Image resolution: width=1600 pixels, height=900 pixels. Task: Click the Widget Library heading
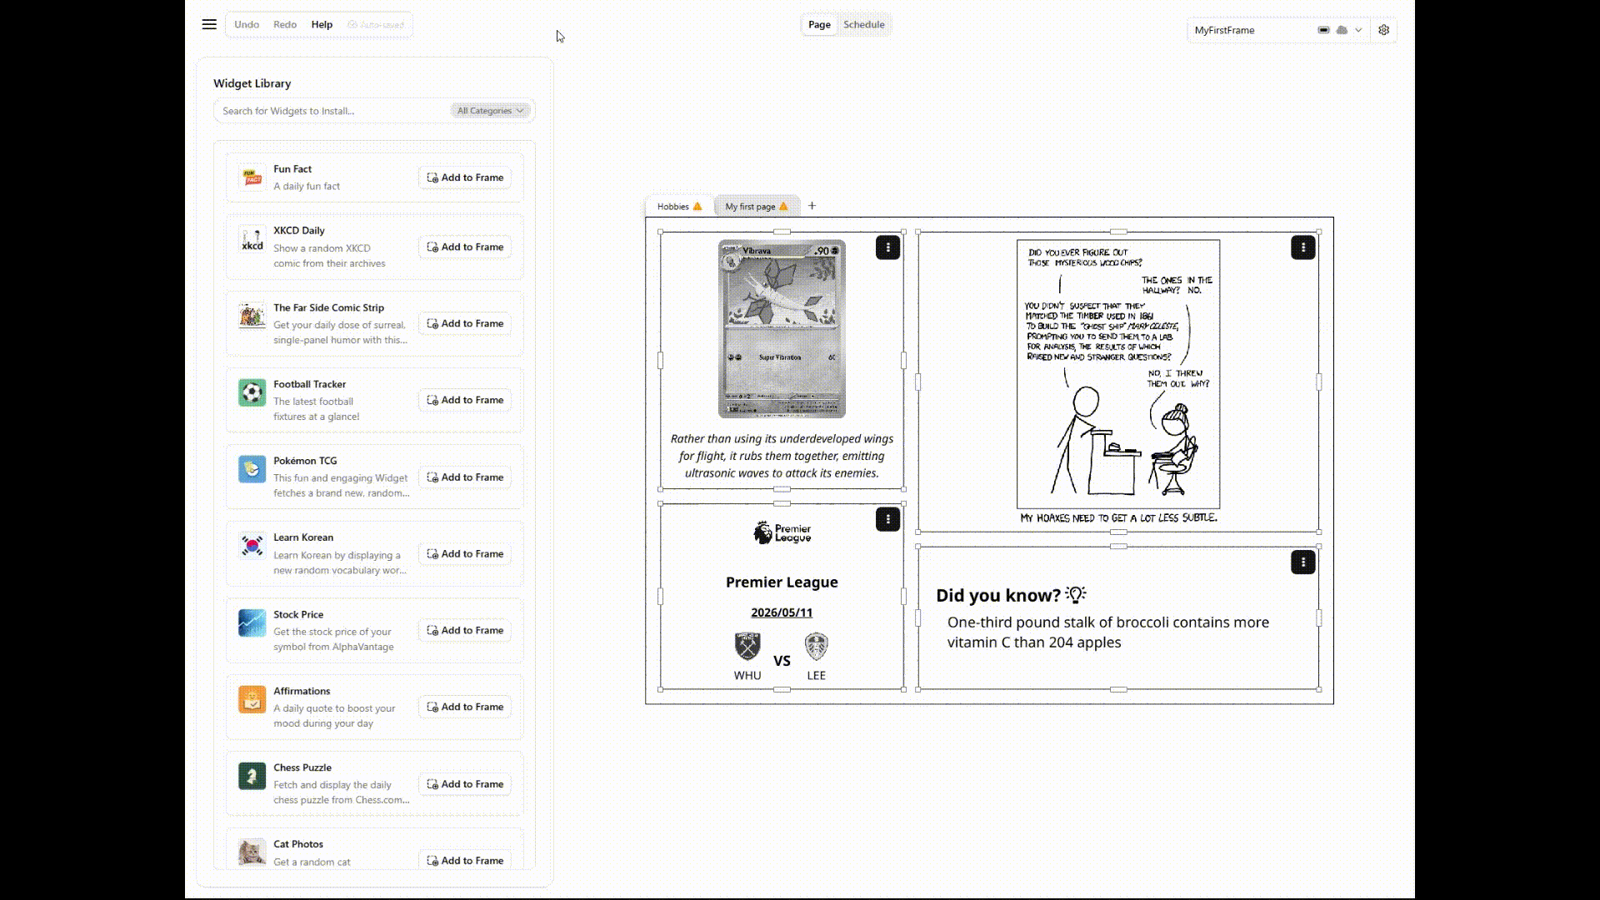(x=252, y=83)
